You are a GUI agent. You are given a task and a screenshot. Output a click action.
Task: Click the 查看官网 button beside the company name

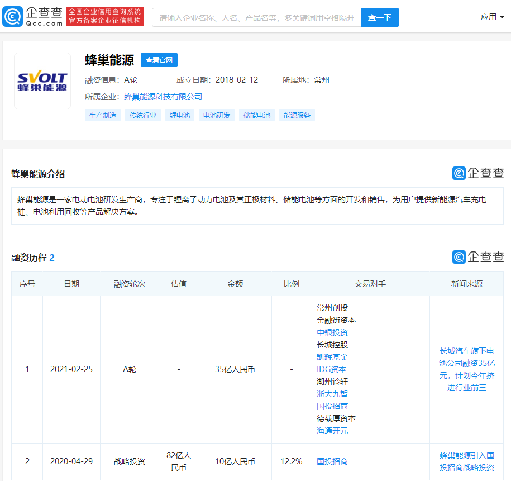pyautogui.click(x=159, y=60)
